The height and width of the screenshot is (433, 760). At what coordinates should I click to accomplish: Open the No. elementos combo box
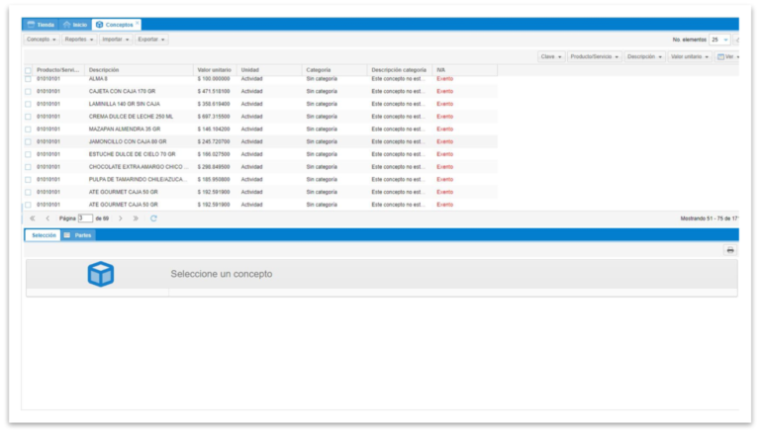(x=719, y=40)
